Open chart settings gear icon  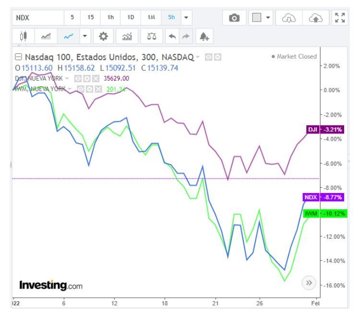point(103,36)
